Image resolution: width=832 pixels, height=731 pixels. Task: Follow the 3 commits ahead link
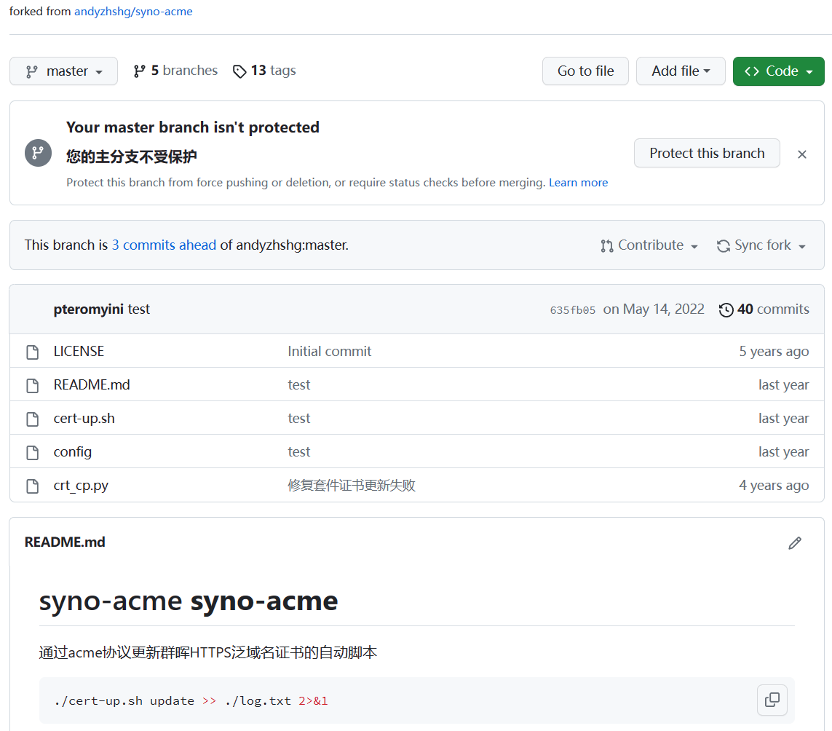coord(164,245)
